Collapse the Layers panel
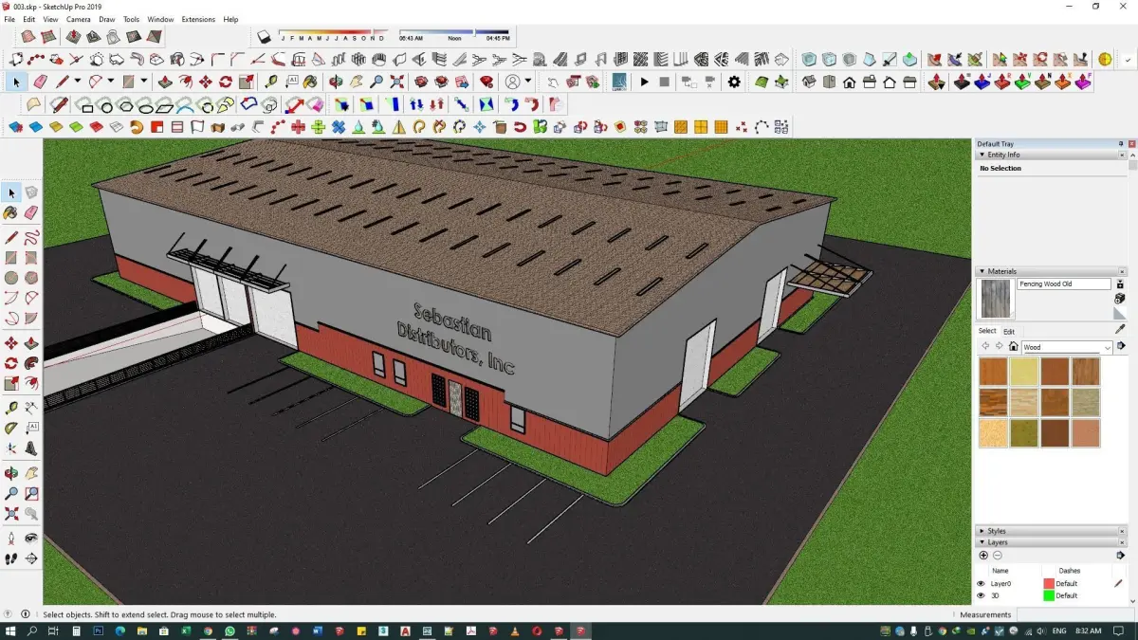Image resolution: width=1138 pixels, height=640 pixels. pos(982,542)
